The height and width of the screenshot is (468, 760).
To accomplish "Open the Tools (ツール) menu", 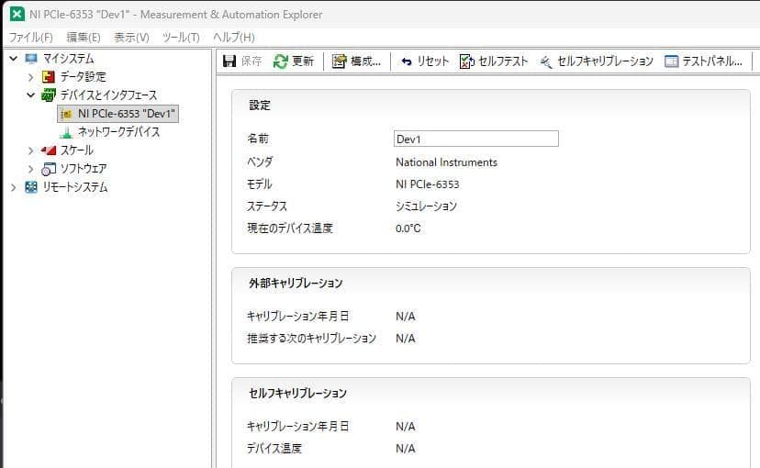I will click(180, 38).
